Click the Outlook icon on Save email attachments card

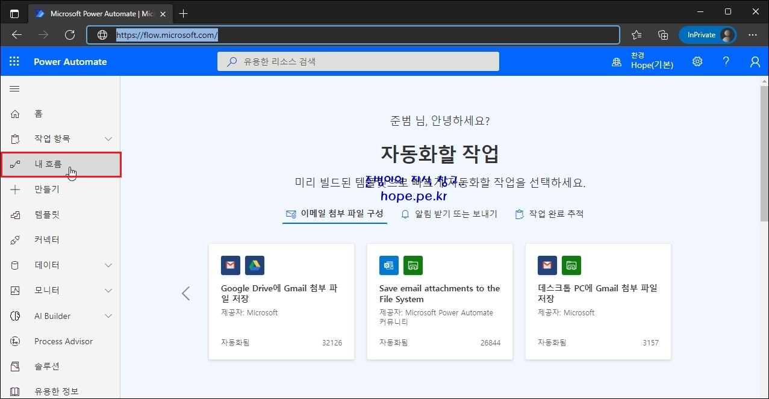pos(389,265)
